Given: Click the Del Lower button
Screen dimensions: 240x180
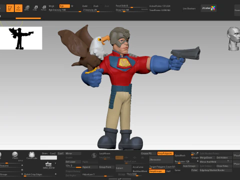Looking at the screenshot, I should [73, 161].
